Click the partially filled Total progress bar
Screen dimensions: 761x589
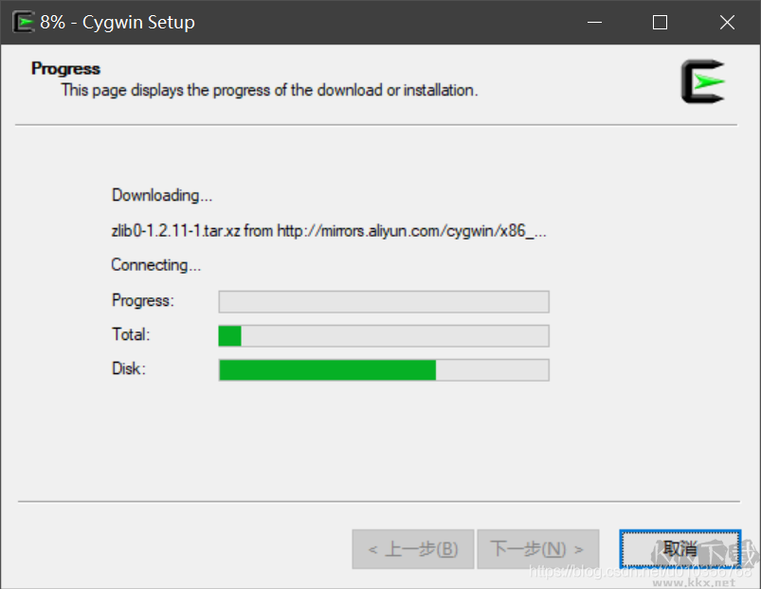[x=383, y=335]
